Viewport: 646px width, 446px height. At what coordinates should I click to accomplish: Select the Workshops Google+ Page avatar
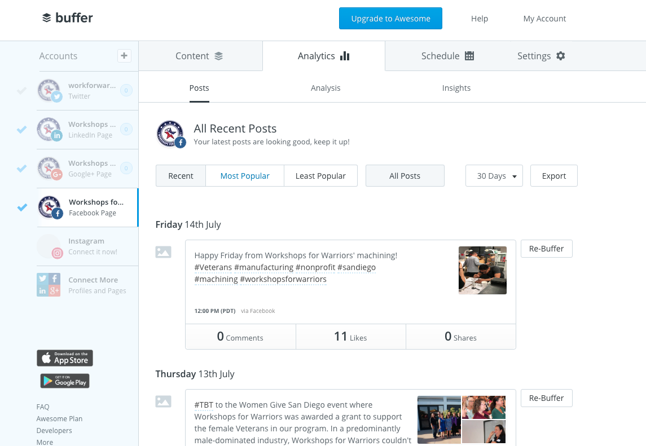[x=50, y=168]
